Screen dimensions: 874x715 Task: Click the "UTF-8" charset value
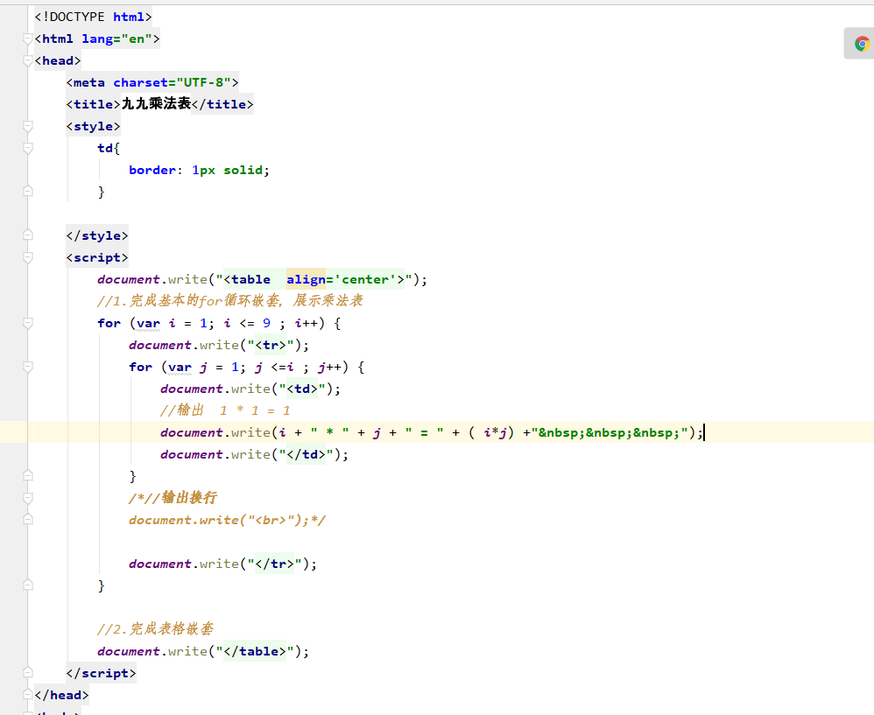[204, 82]
